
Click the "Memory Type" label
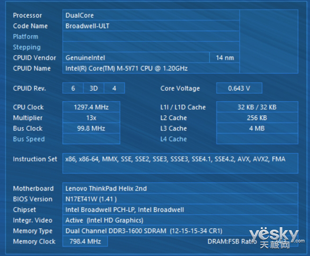[x=33, y=231]
